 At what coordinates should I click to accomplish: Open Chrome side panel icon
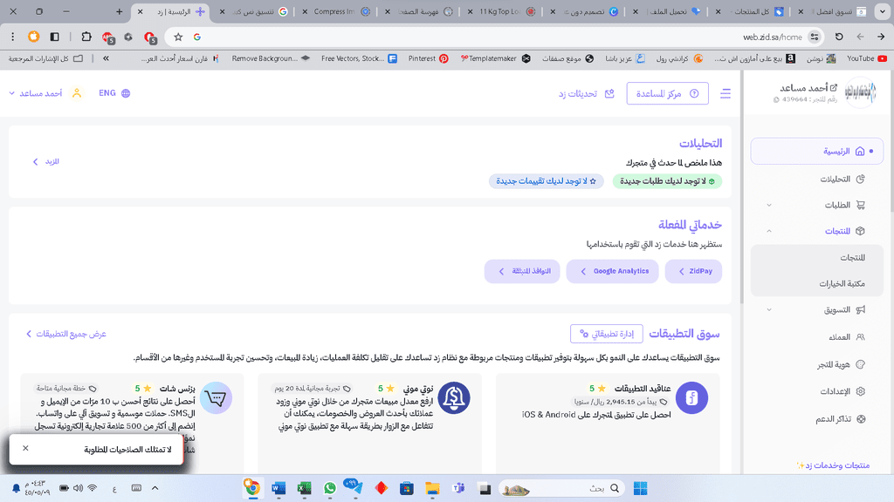pyautogui.click(x=55, y=37)
